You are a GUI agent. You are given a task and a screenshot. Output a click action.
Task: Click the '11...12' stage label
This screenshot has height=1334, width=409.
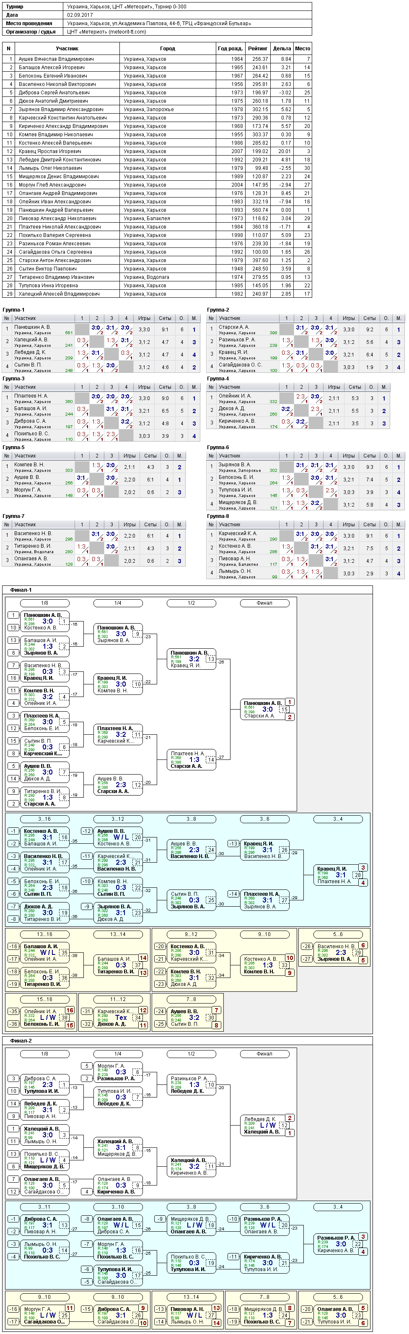coord(118,999)
